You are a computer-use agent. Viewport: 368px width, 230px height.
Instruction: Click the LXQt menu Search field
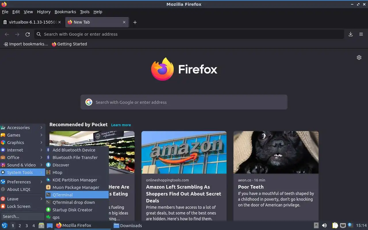click(22, 216)
